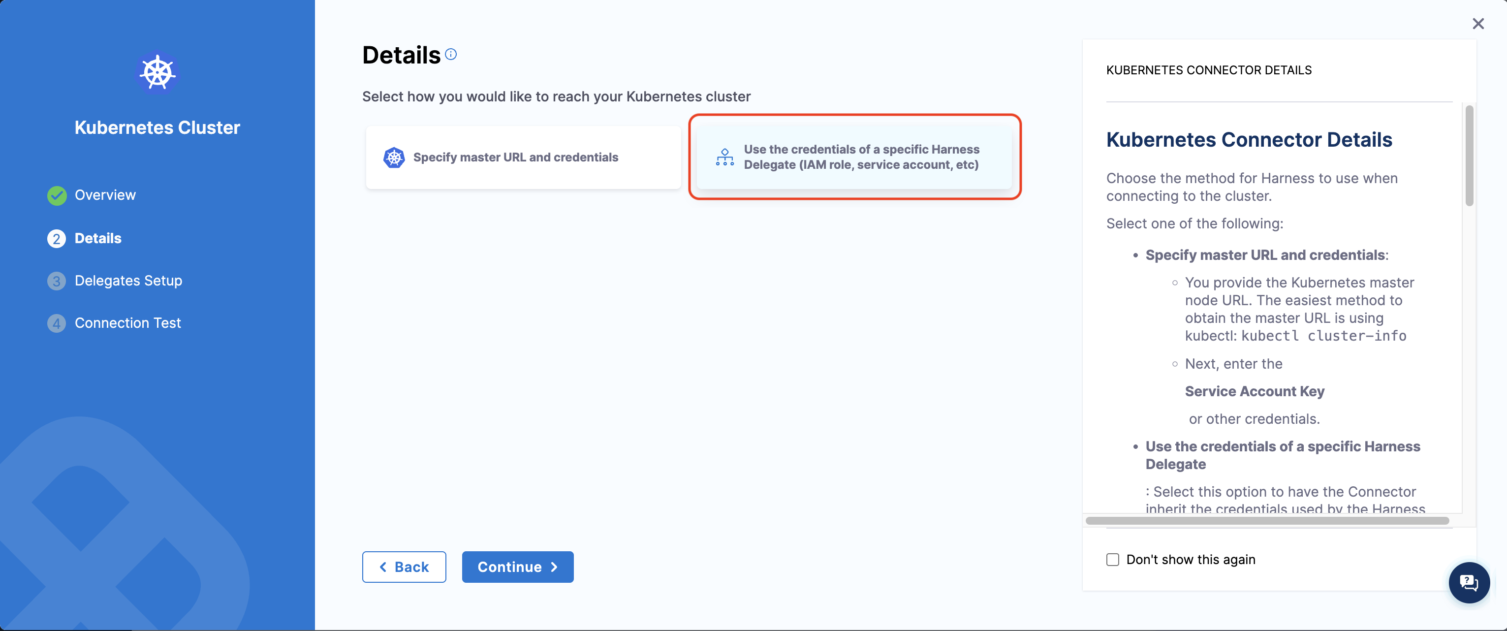Screen dimensions: 1507x631
Task: Enable Don't show this again checkbox
Action: 1112,560
